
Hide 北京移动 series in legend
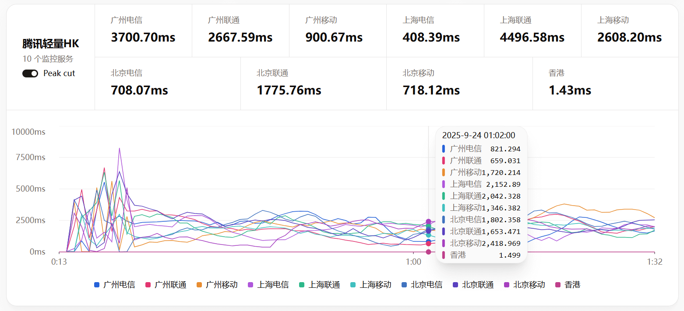click(x=525, y=285)
